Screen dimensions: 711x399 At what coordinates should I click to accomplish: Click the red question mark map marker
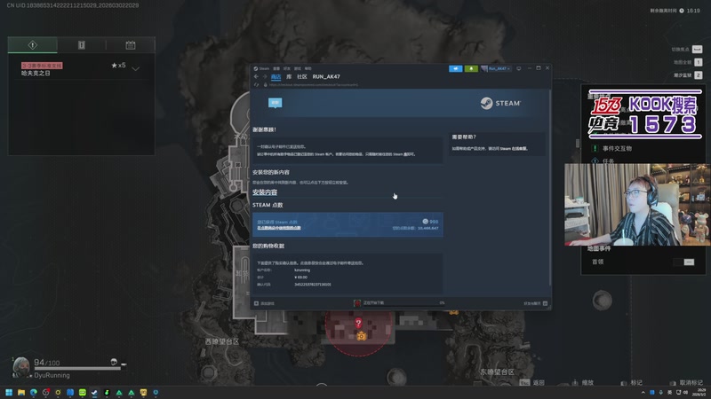pyautogui.click(x=358, y=323)
